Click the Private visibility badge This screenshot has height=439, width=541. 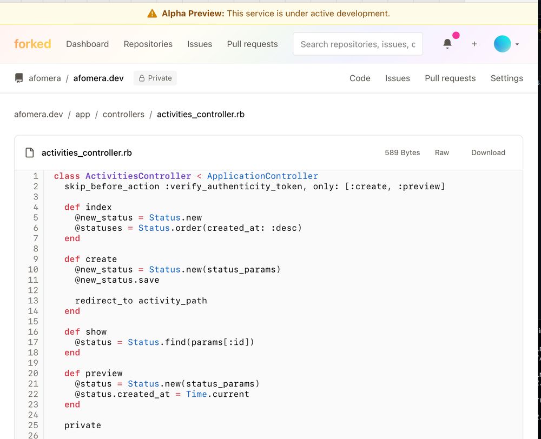click(155, 78)
